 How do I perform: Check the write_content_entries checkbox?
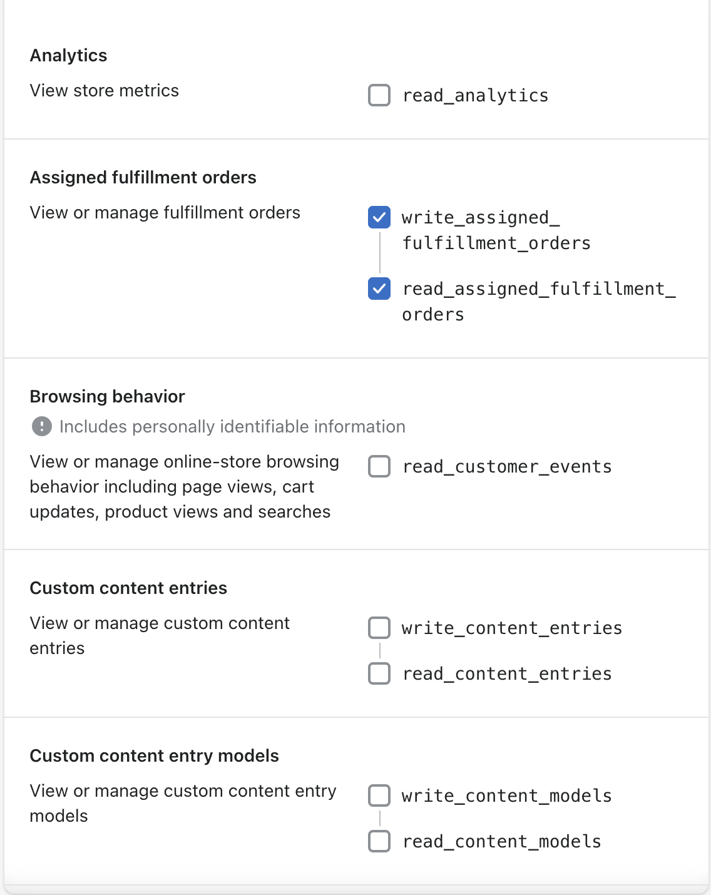coord(379,628)
